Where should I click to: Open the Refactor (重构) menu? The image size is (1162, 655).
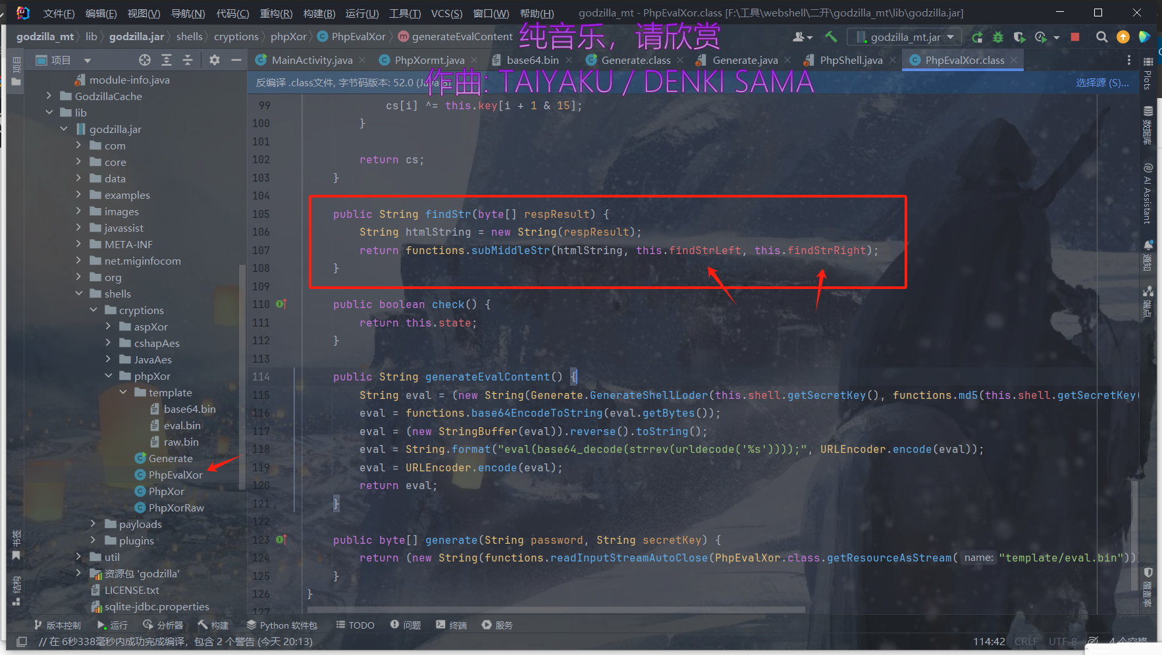tap(276, 13)
